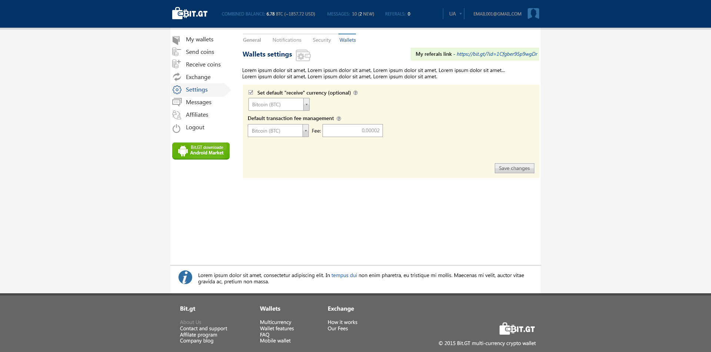Click the Receive coins stack icon
This screenshot has width=711, height=352.
pyautogui.click(x=176, y=64)
